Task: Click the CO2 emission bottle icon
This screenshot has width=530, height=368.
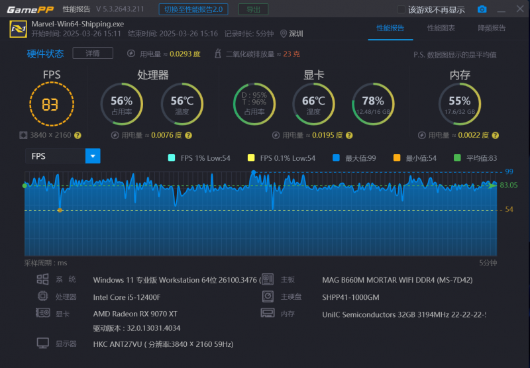Action: click(x=218, y=54)
